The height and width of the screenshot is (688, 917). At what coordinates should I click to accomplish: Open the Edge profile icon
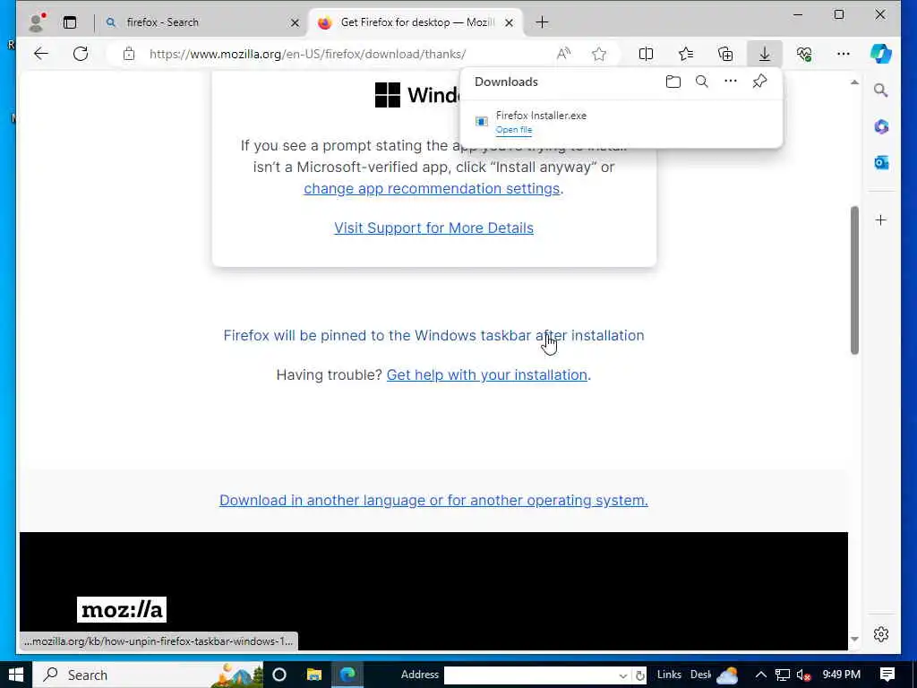(x=37, y=22)
